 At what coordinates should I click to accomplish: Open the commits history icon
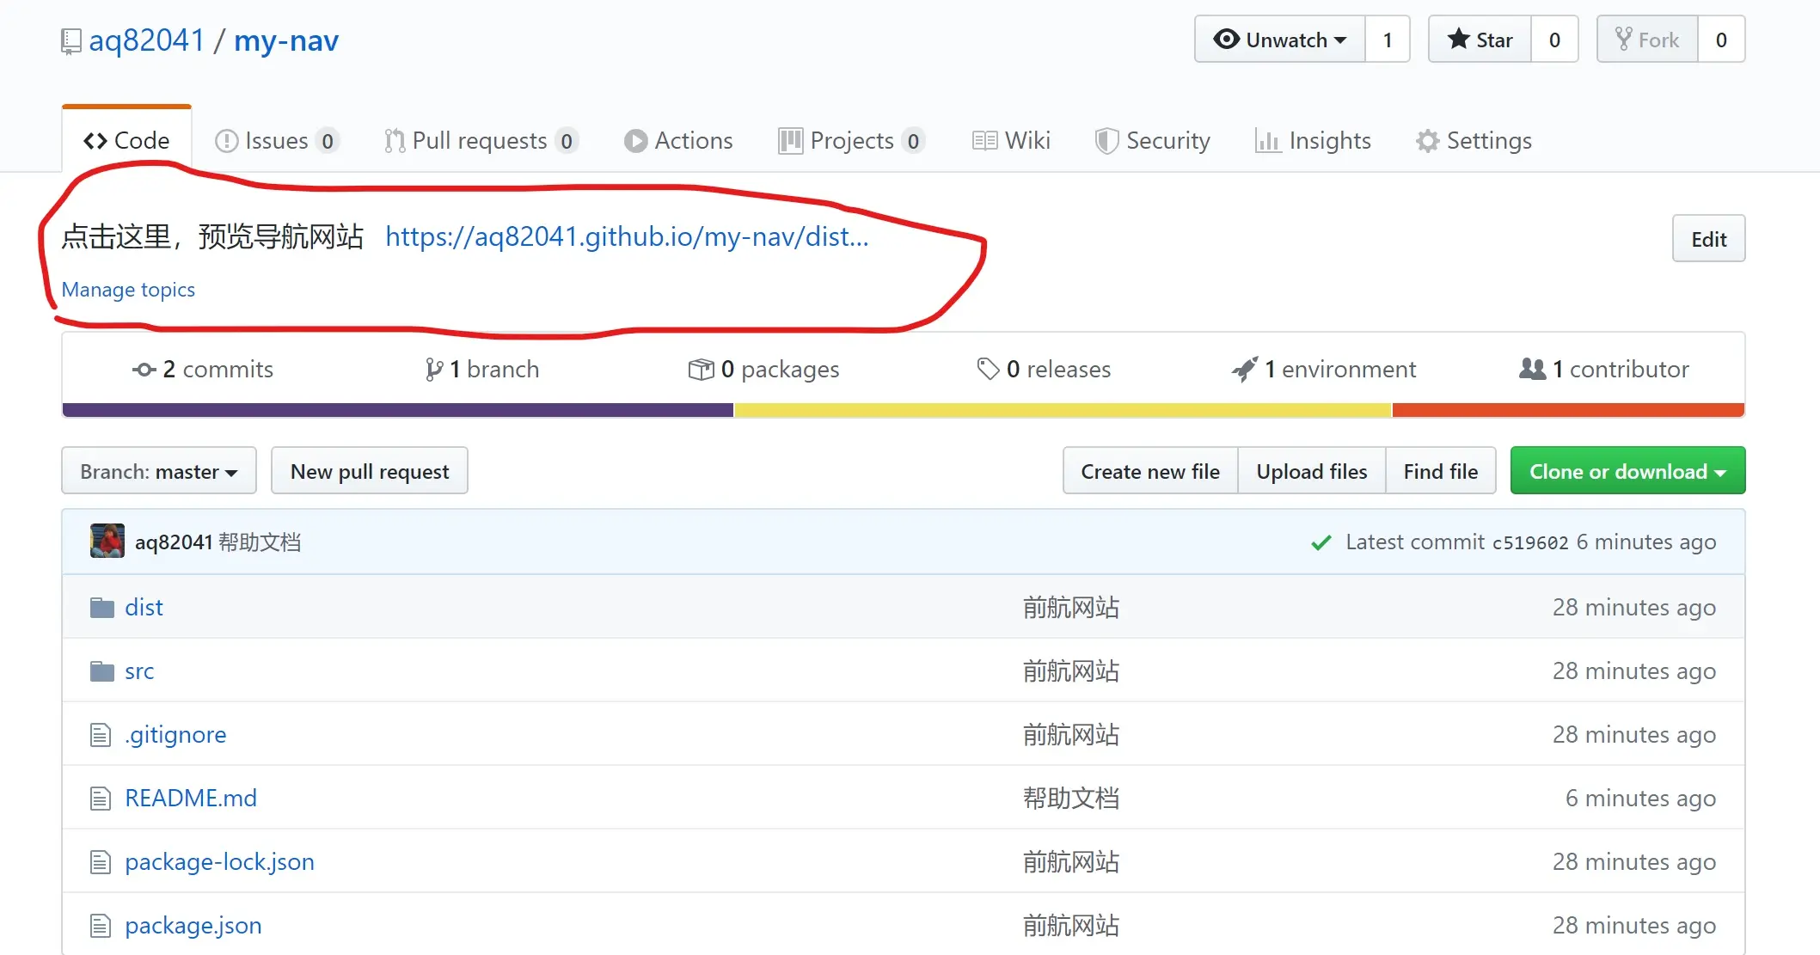pos(144,370)
